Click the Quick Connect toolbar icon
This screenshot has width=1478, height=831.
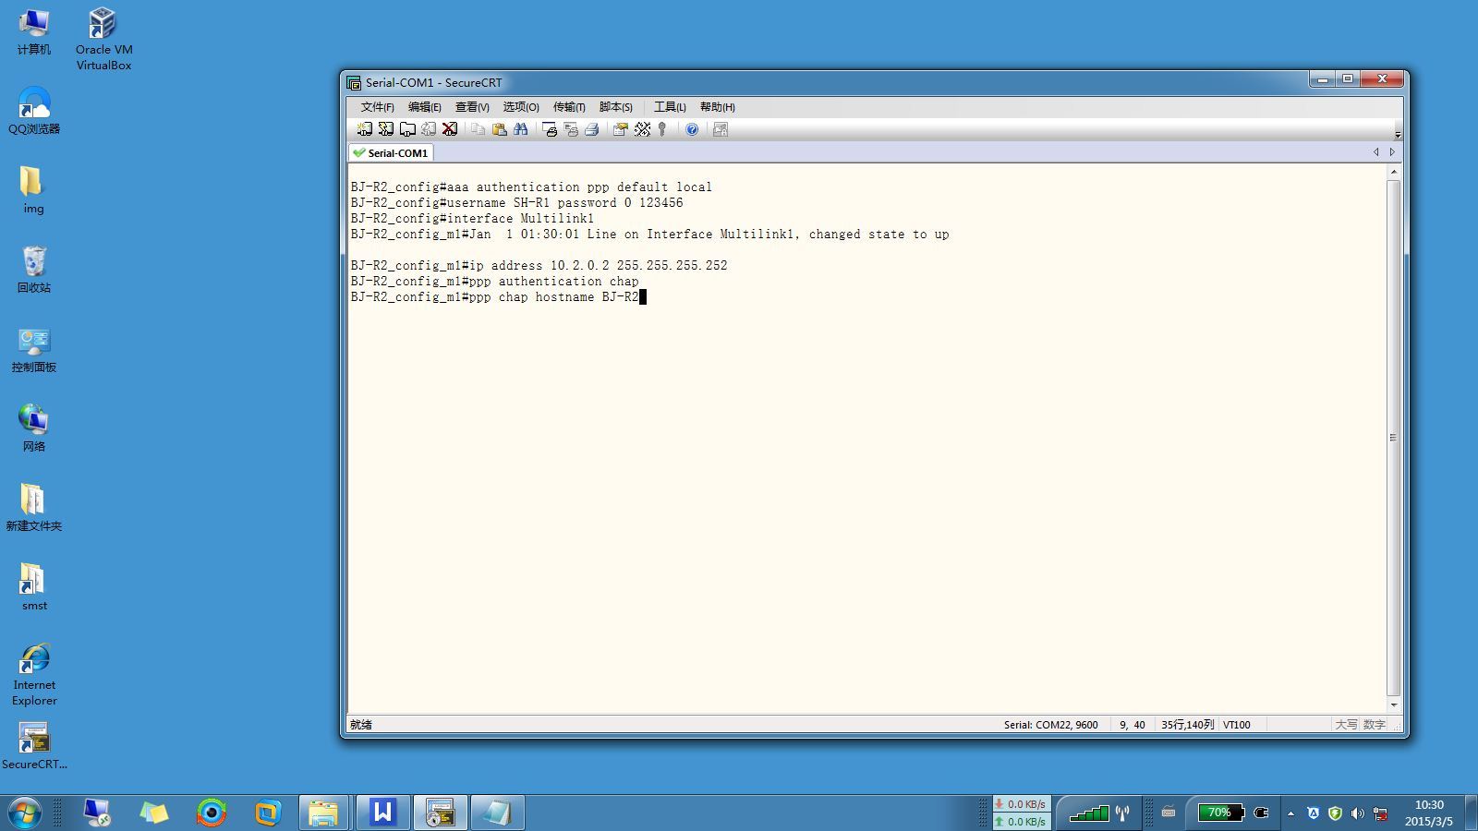click(386, 129)
